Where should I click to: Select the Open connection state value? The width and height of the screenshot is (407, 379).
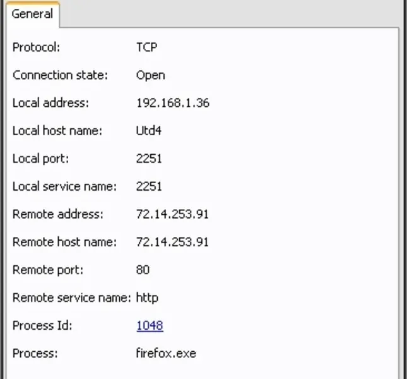150,75
